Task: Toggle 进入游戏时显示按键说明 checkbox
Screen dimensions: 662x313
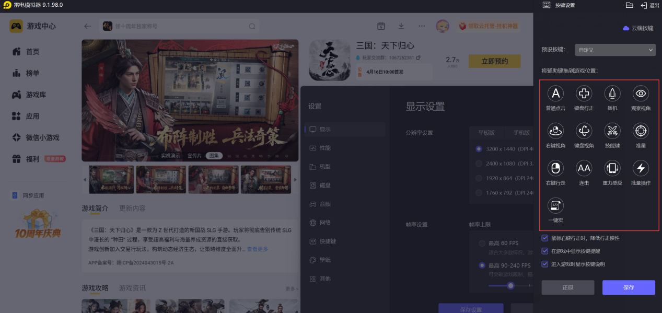Action: coord(545,264)
